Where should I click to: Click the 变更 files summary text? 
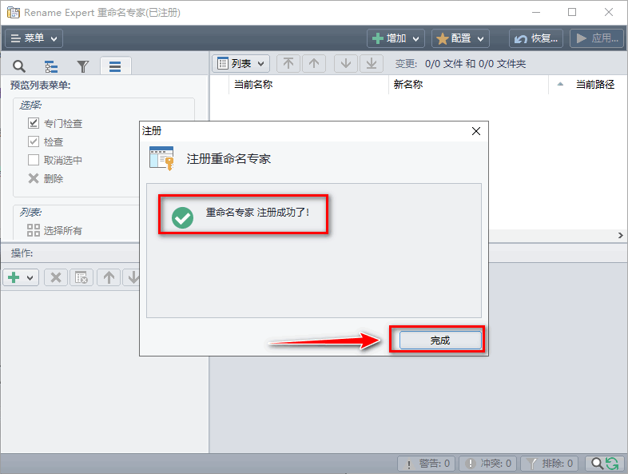[460, 64]
